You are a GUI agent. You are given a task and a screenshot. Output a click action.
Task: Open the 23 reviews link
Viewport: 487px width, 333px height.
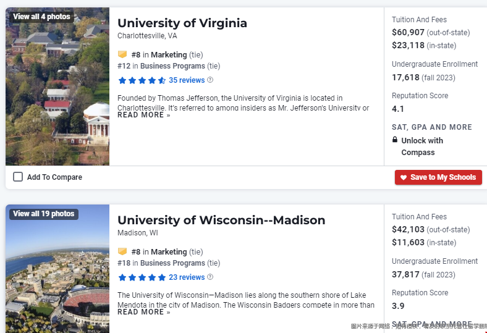coord(187,277)
